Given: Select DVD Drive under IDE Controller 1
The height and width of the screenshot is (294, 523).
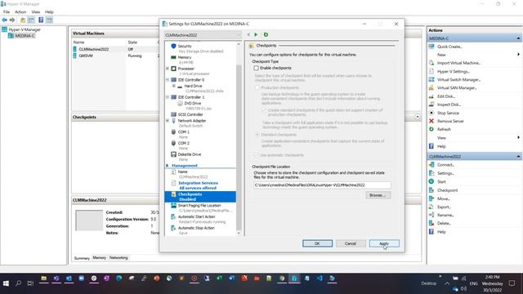Looking at the screenshot, I should point(193,104).
